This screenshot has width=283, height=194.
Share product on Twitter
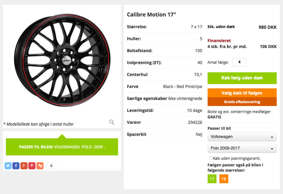(x=8, y=166)
